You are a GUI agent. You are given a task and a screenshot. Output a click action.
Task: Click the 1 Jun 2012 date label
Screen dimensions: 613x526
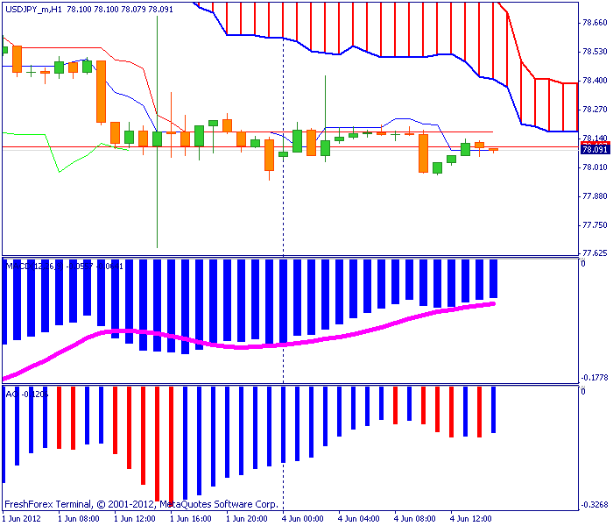(22, 519)
